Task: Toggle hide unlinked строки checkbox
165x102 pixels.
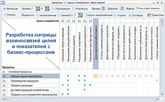Action: [x=115, y=15]
